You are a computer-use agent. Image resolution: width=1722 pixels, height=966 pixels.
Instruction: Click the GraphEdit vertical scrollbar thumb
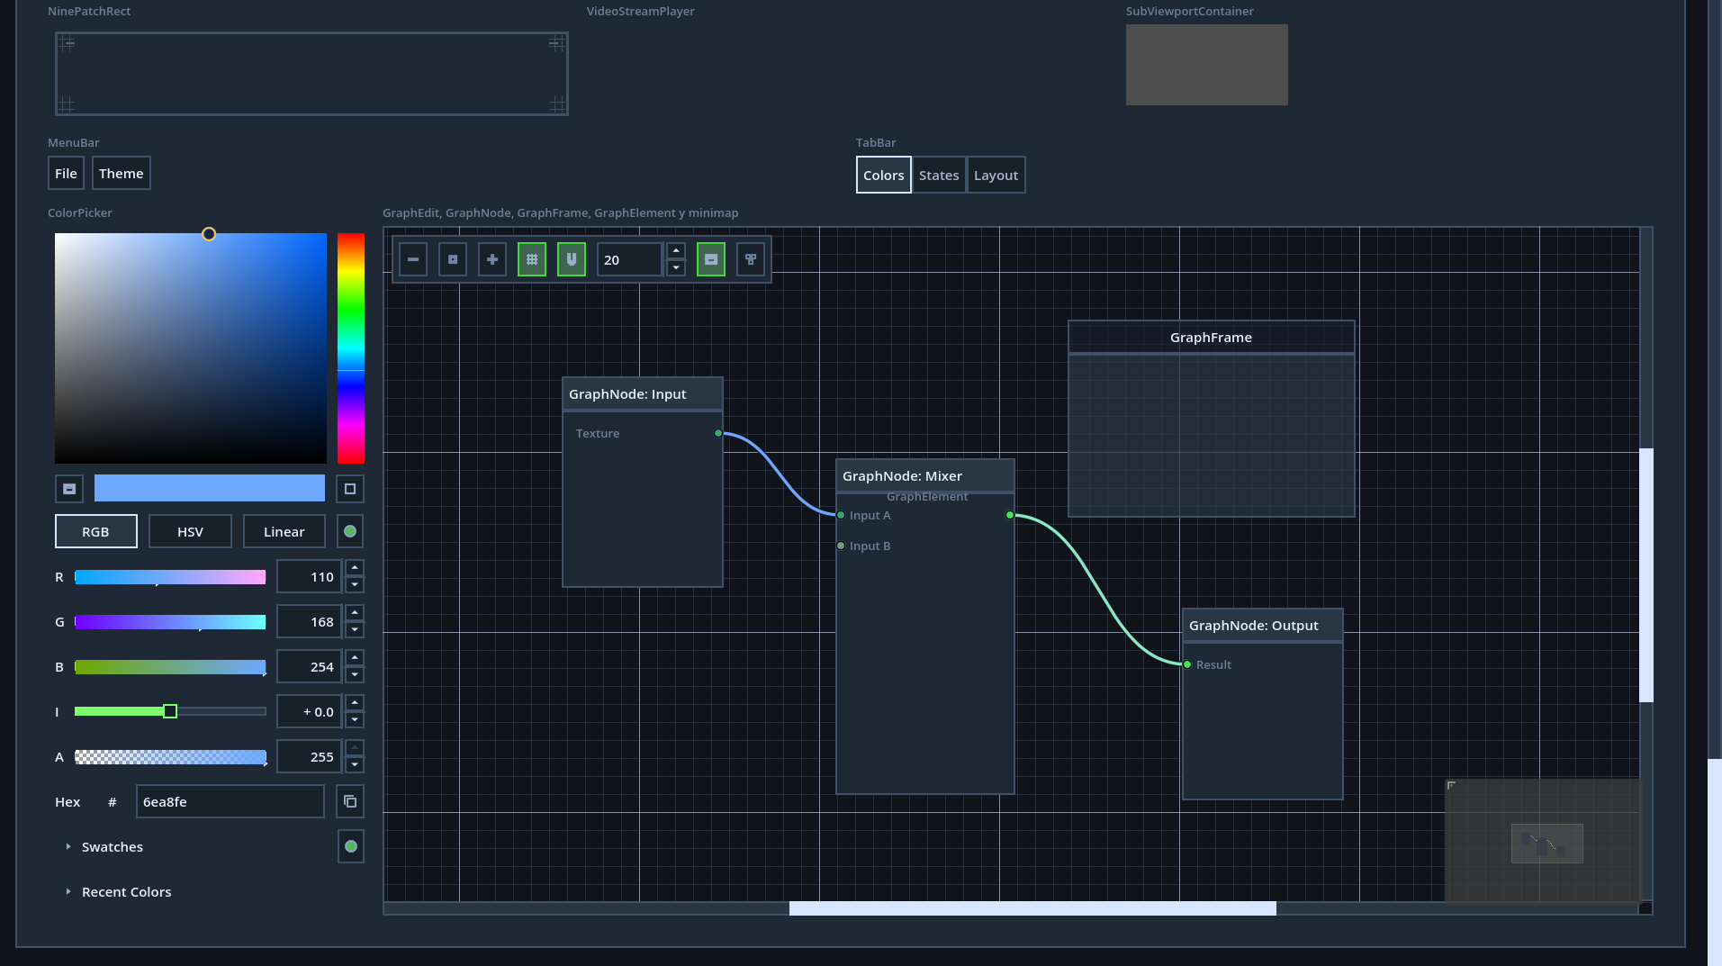click(x=1646, y=575)
